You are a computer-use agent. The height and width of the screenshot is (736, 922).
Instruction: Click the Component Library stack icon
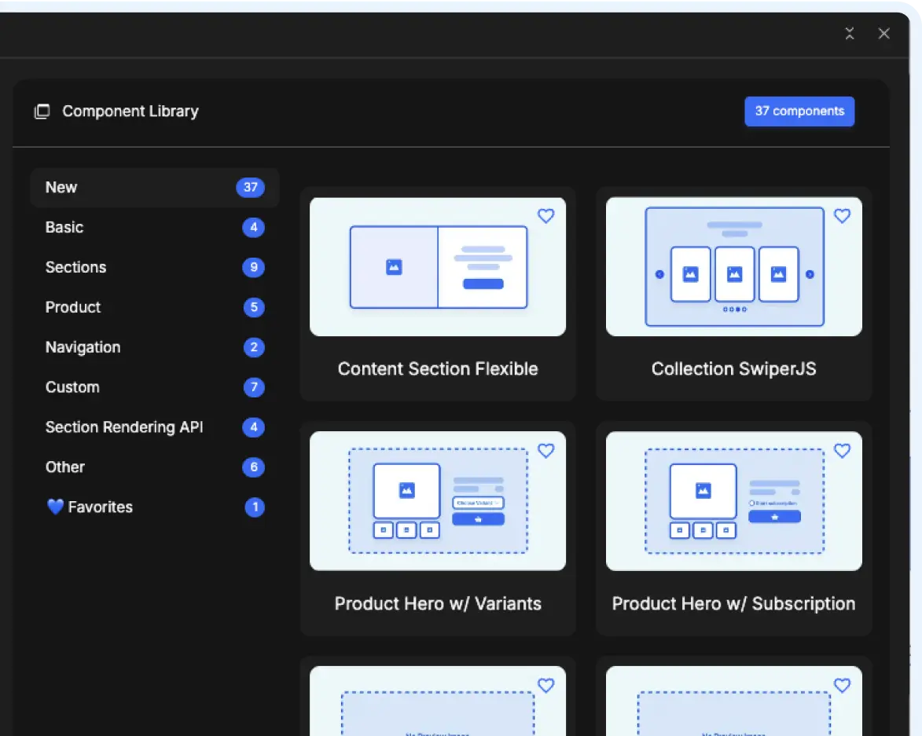click(42, 111)
